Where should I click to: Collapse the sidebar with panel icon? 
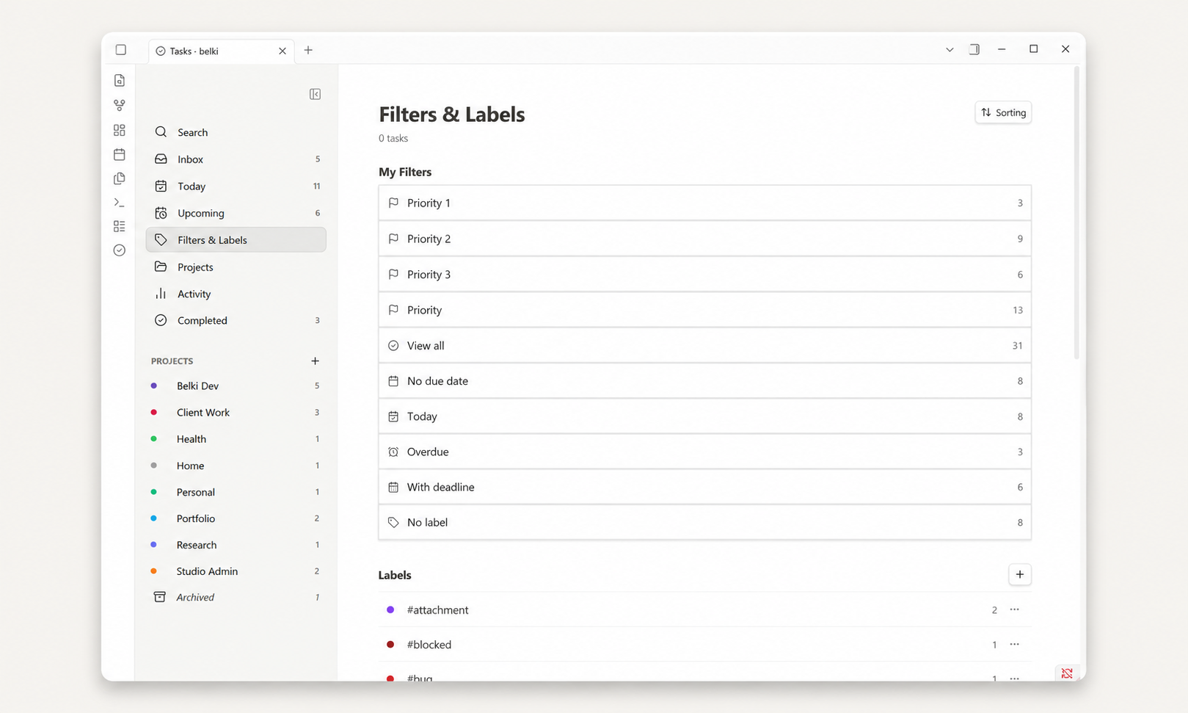[x=315, y=94]
